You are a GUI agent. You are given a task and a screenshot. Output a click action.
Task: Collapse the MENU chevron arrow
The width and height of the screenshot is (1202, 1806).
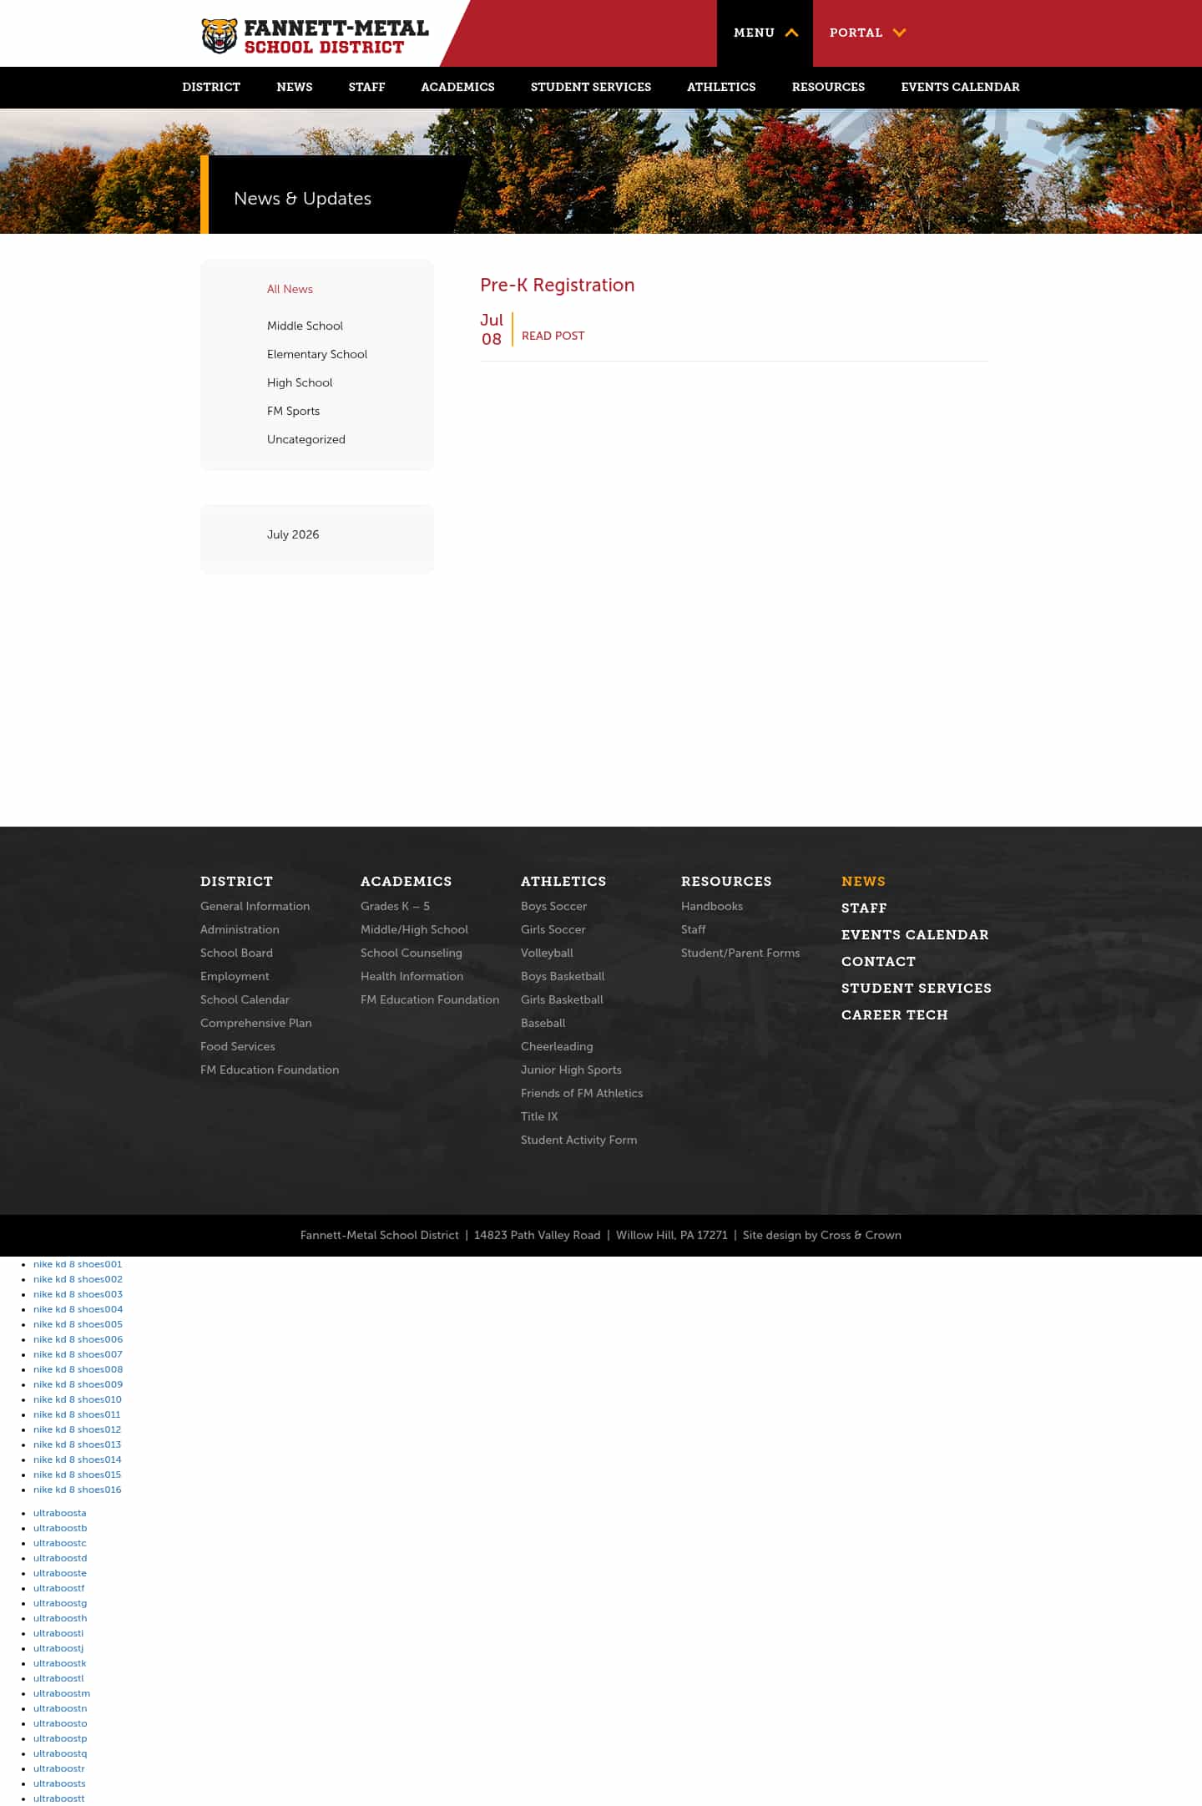coord(791,33)
